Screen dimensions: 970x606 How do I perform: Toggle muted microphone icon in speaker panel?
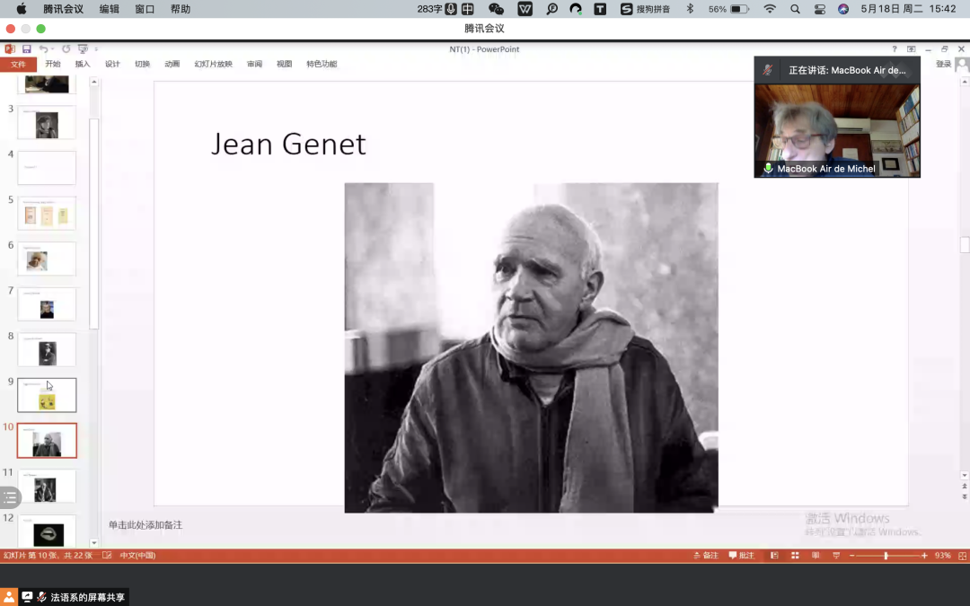tap(768, 70)
